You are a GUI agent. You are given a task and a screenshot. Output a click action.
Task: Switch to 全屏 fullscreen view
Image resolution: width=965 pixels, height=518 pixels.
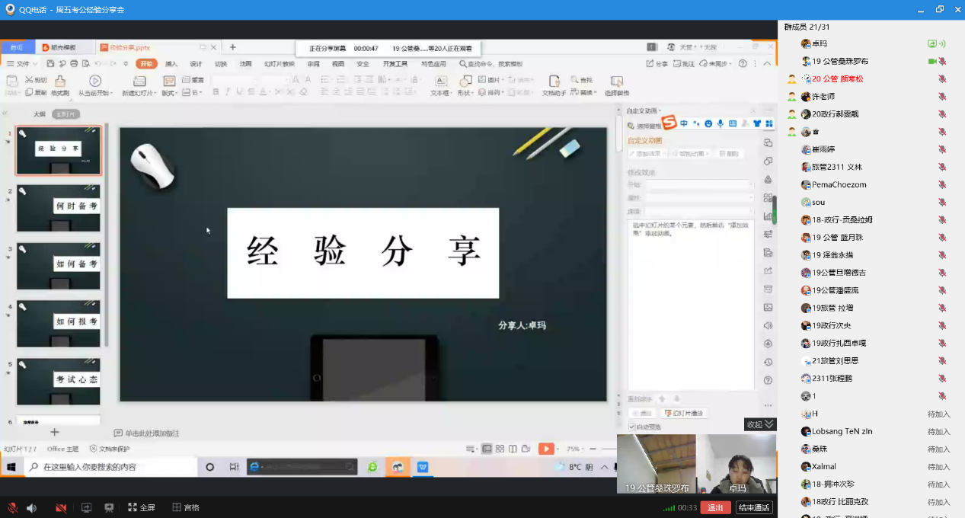click(x=141, y=507)
